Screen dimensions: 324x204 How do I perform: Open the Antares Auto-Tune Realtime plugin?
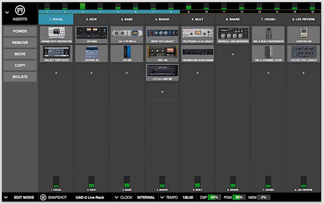(56, 34)
